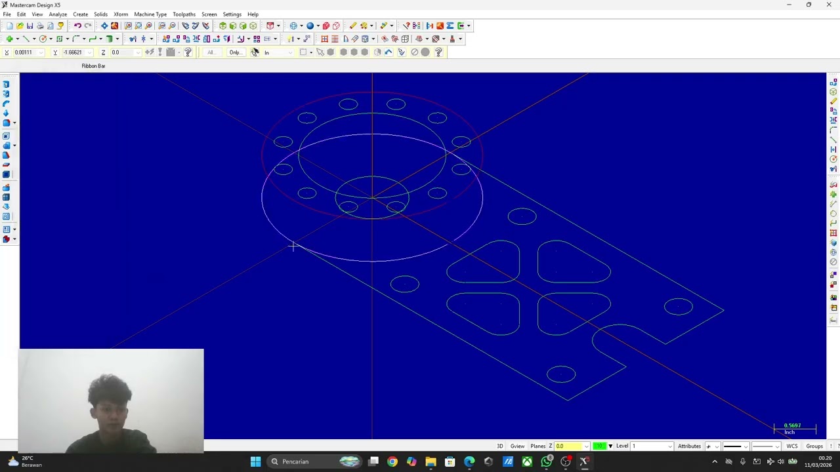This screenshot has height=472, width=840.
Task: Open the Xform menu
Action: [x=121, y=14]
